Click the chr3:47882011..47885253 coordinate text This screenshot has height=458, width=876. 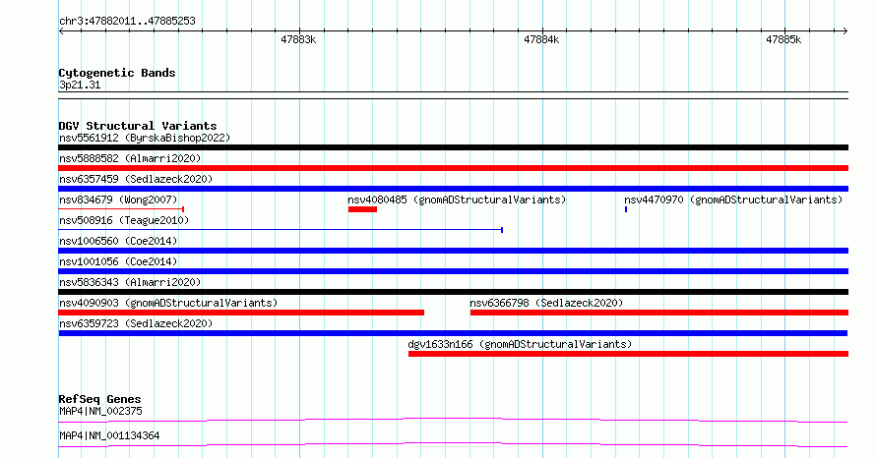pos(127,21)
